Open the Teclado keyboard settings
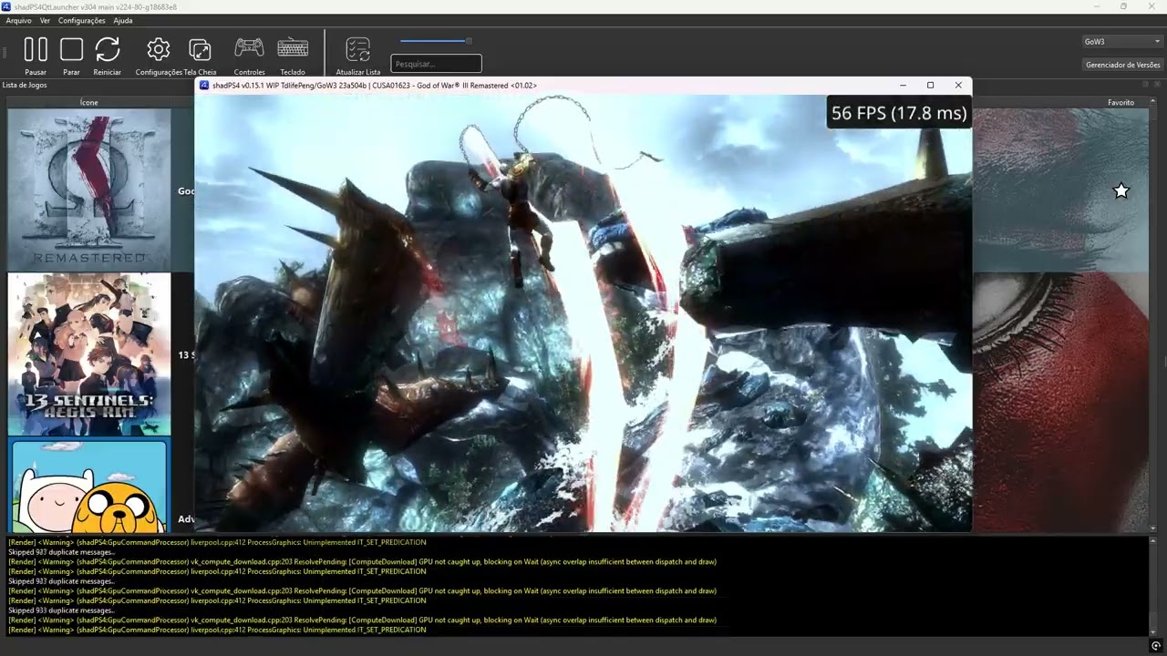The width and height of the screenshot is (1167, 656). click(x=293, y=56)
